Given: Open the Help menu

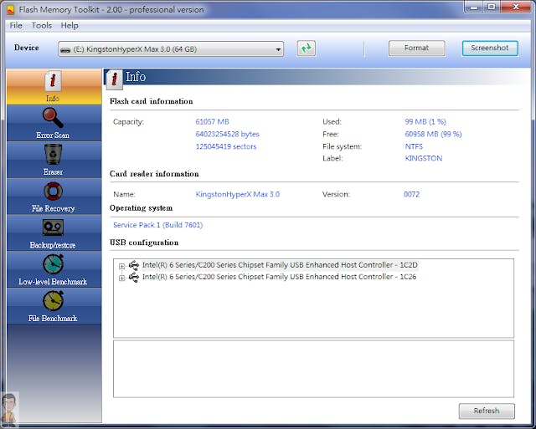Looking at the screenshot, I should (x=70, y=26).
